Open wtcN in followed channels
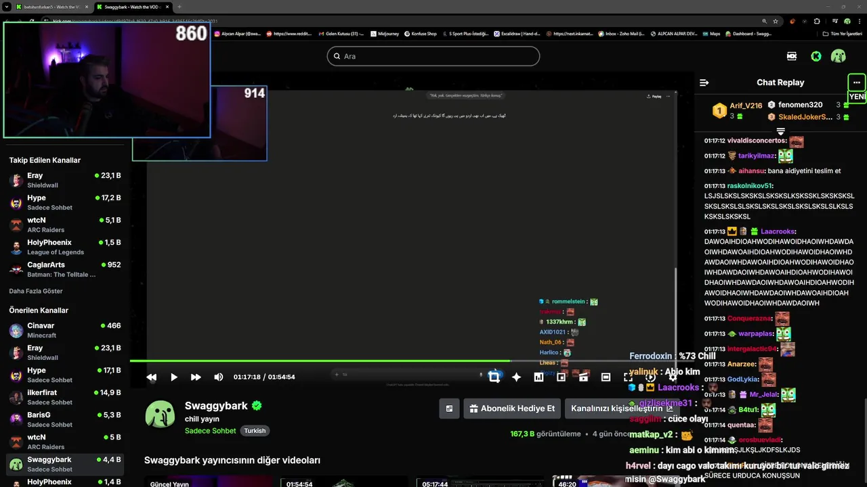Image resolution: width=867 pixels, height=487 pixels. [65, 225]
